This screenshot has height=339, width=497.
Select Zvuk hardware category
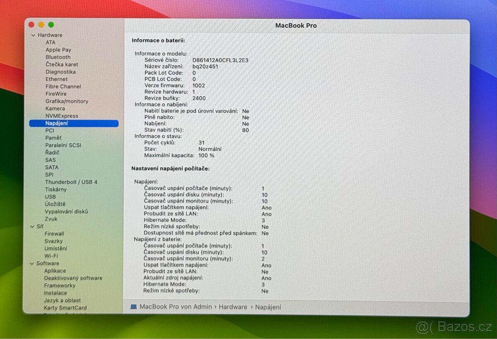(51, 219)
